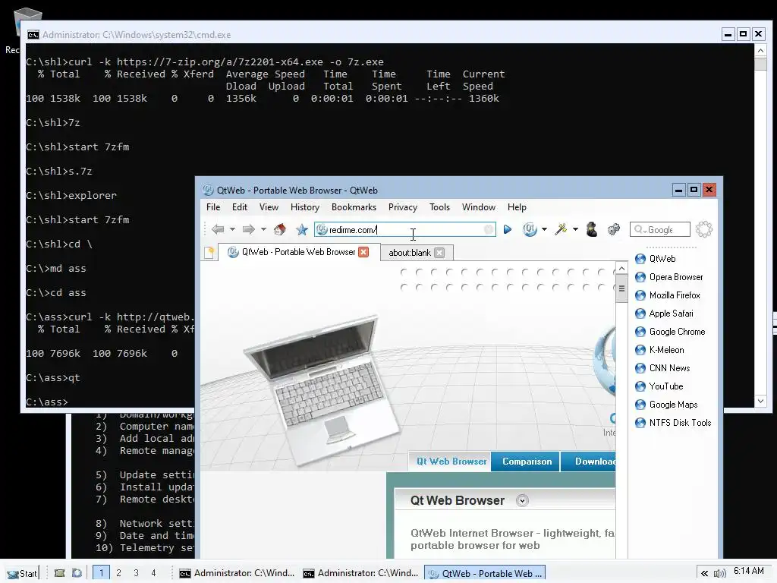Screen dimensions: 777x583
Task: Open the forward history dropdown arrow
Action: [263, 229]
